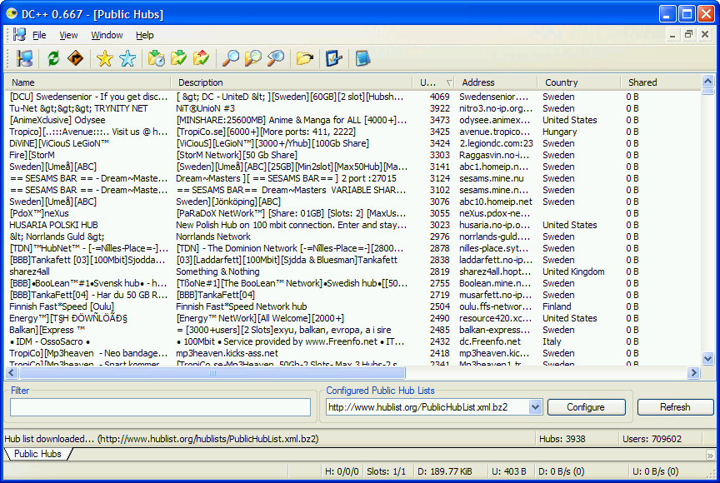Click the Configure button
This screenshot has height=483, width=720.
click(586, 407)
